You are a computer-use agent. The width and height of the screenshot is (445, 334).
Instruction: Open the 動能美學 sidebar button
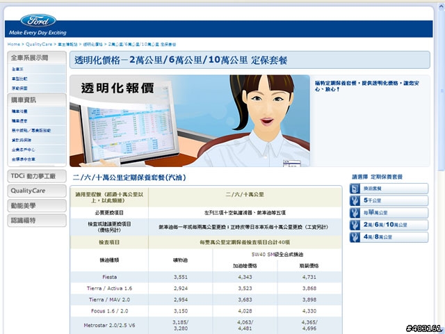[37, 206]
